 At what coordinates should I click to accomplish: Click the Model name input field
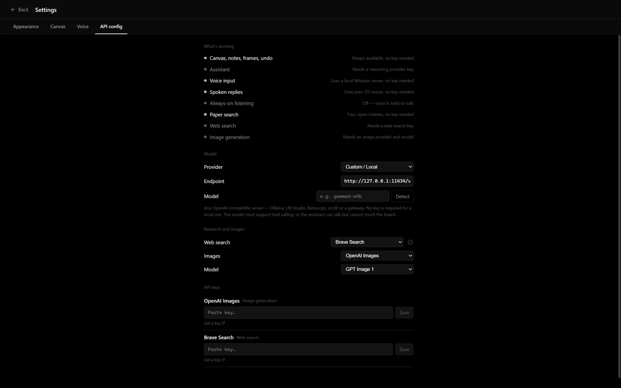[352, 196]
